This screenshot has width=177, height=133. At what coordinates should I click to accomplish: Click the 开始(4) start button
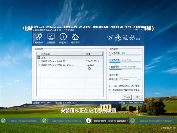[x=127, y=97]
